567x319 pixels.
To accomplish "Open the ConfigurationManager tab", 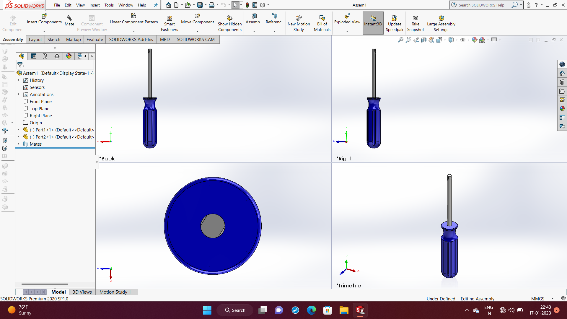I will click(x=45, y=56).
